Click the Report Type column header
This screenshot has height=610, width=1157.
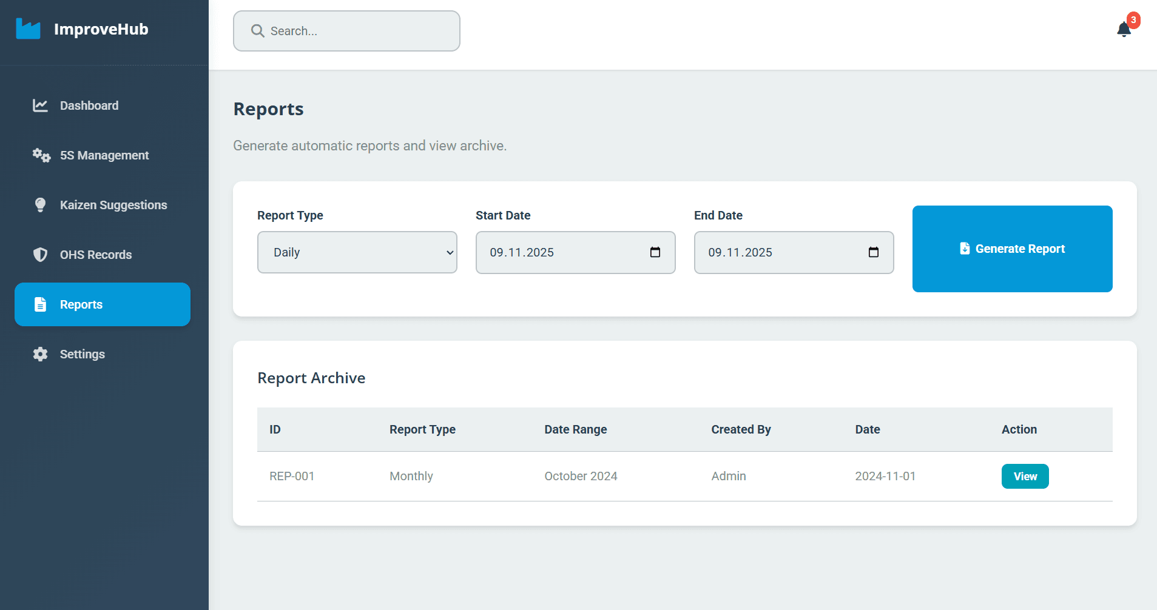pos(422,429)
